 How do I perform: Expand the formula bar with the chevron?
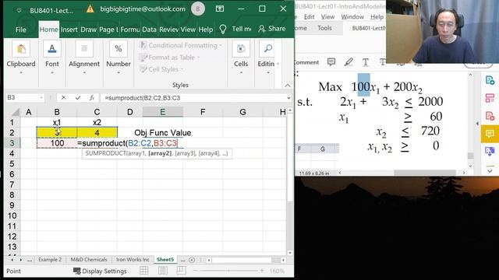[288, 98]
